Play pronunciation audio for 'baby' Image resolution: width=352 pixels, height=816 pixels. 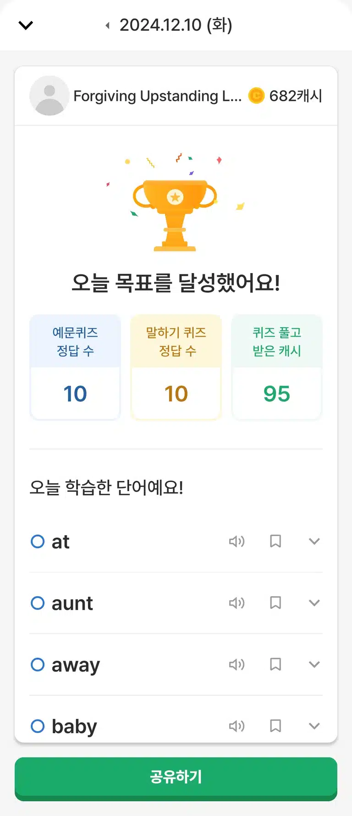[236, 726]
